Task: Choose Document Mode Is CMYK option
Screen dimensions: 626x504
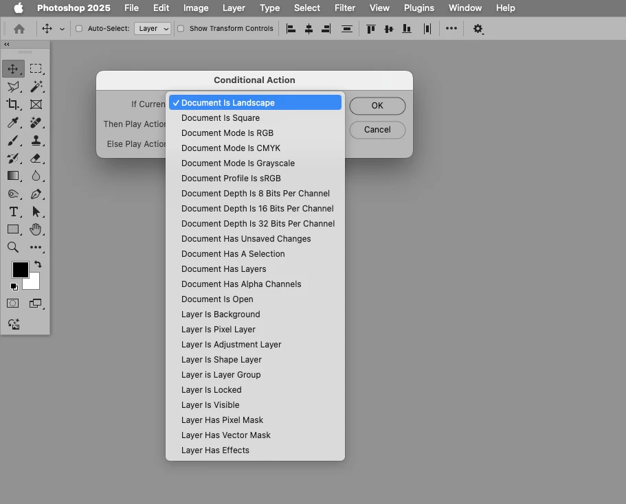Action: click(x=255, y=148)
